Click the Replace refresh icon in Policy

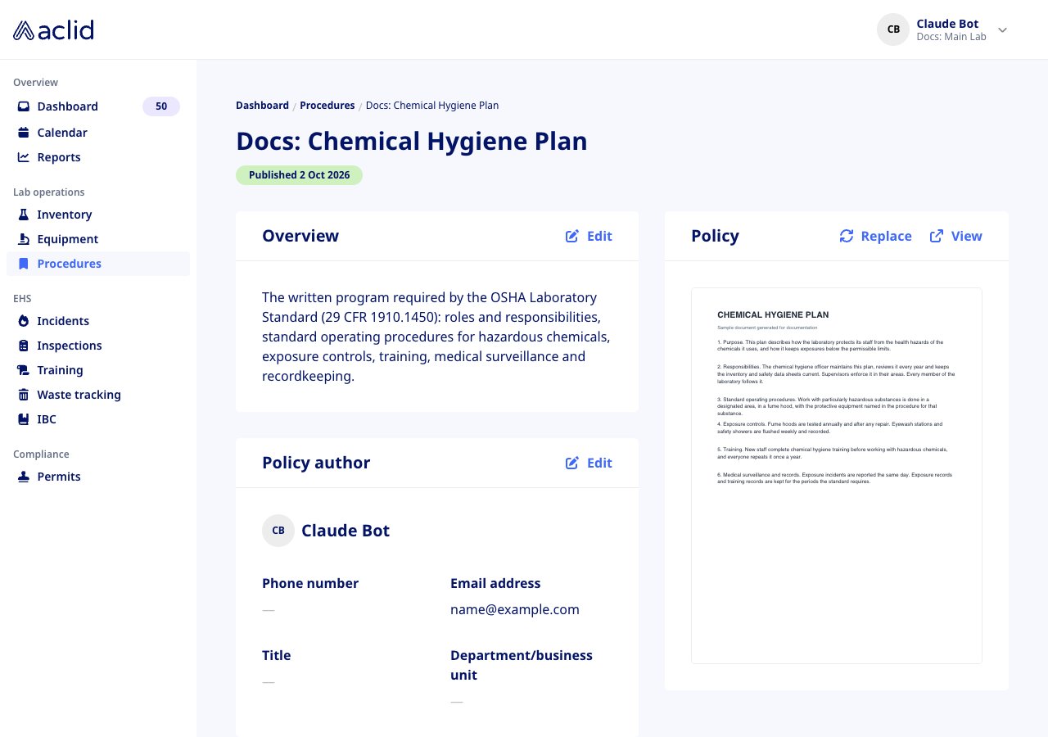click(847, 236)
